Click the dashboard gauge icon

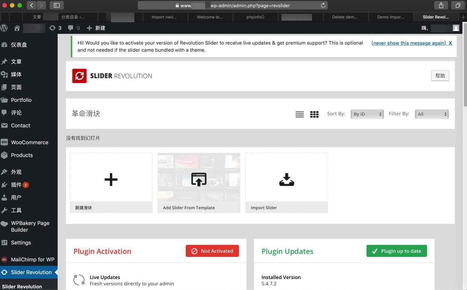click(x=4, y=45)
